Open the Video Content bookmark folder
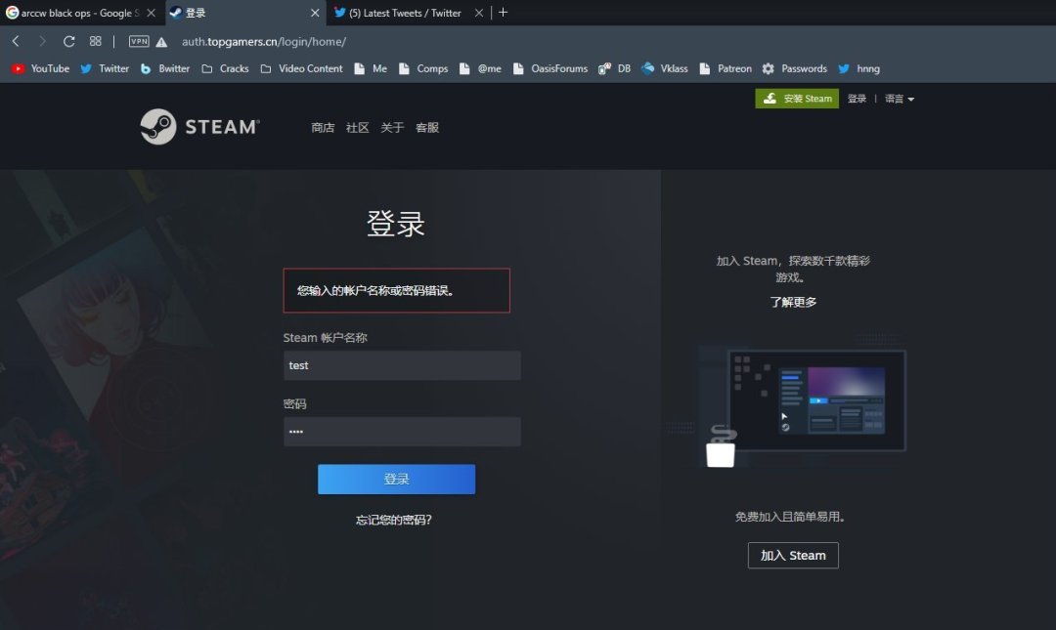The image size is (1056, 630). (301, 68)
